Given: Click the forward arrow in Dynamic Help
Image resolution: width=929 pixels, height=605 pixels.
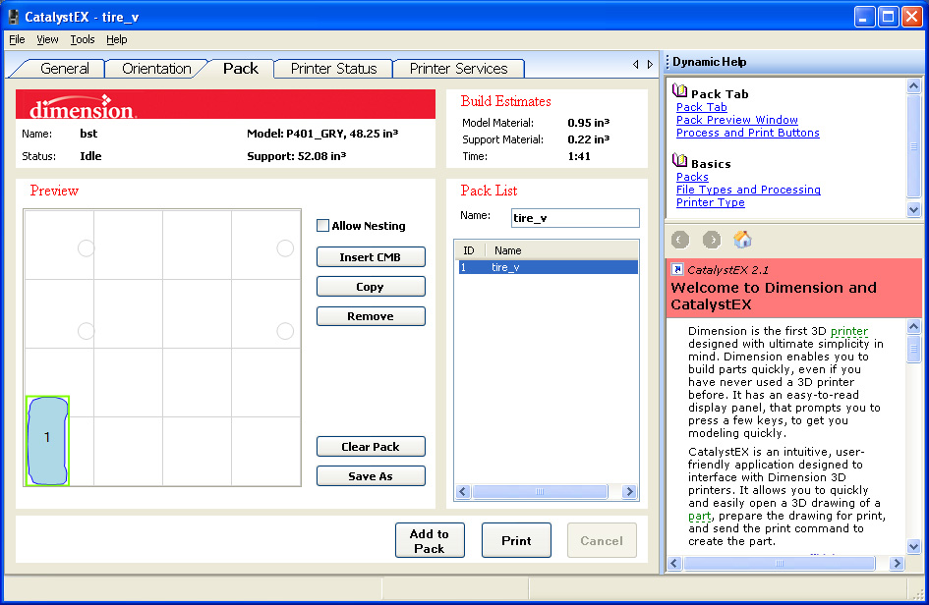Looking at the screenshot, I should point(712,240).
